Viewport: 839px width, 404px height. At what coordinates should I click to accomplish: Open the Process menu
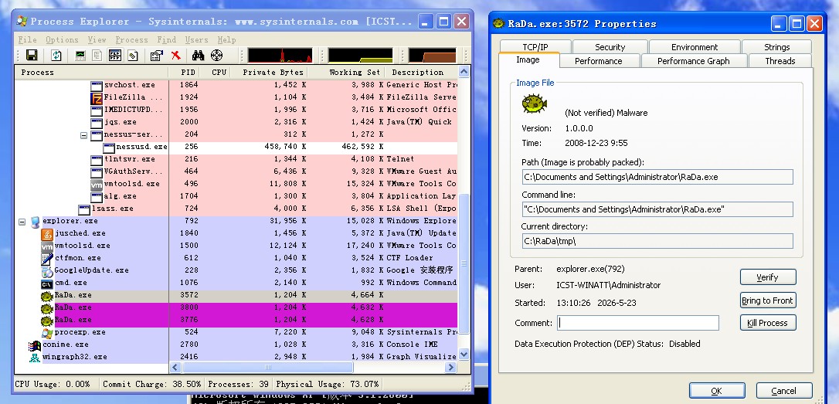pos(131,39)
